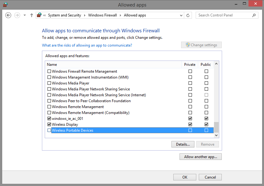This screenshot has width=264, height=186.
Task: Click the Forward navigation arrow
Action: 17,15
